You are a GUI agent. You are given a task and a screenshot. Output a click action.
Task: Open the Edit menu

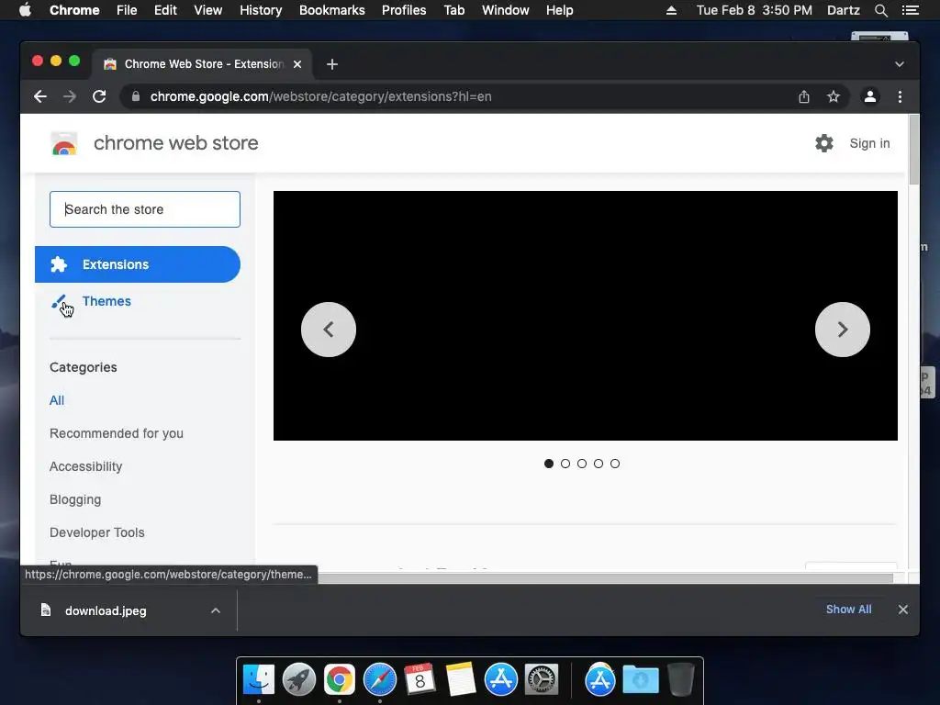(165, 10)
